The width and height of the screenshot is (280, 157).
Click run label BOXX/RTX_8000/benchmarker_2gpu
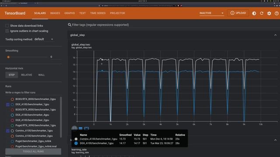tap(35, 99)
